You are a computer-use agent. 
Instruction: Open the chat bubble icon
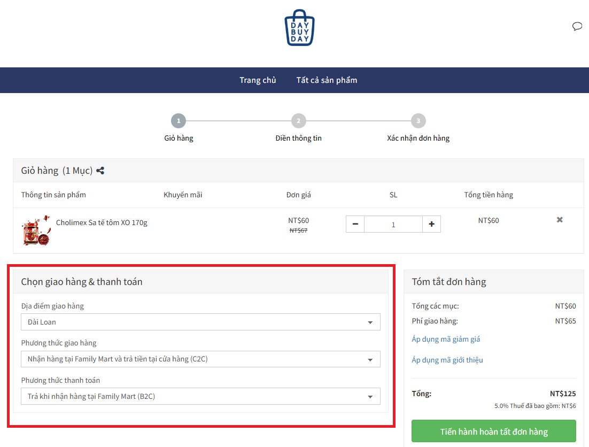(577, 27)
